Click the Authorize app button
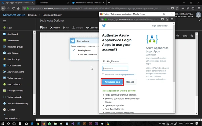202x126 pixels. coord(112,82)
